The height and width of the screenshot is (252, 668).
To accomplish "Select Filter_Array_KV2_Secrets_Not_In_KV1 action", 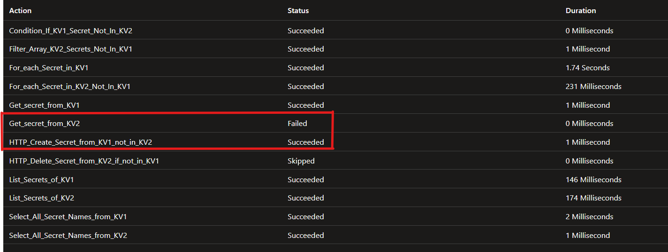I will point(70,49).
